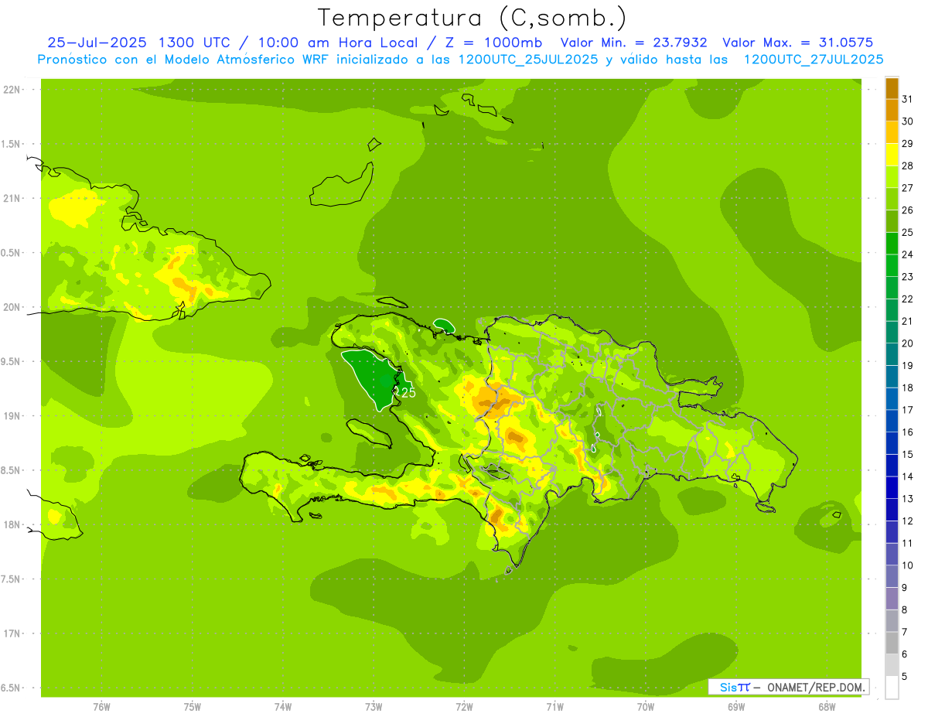Select the '19N' latitude label
The height and width of the screenshot is (717, 928).
coord(12,415)
